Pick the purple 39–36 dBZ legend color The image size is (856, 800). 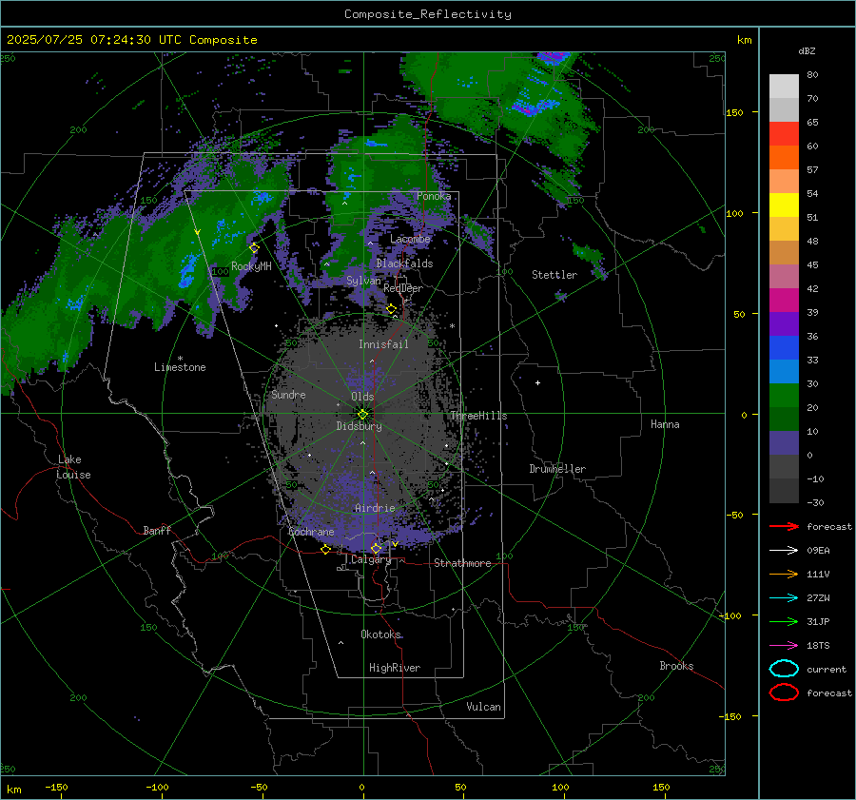coord(784,324)
